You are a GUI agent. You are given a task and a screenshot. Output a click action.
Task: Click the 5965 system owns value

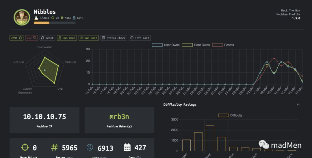pyautogui.click(x=69, y=148)
